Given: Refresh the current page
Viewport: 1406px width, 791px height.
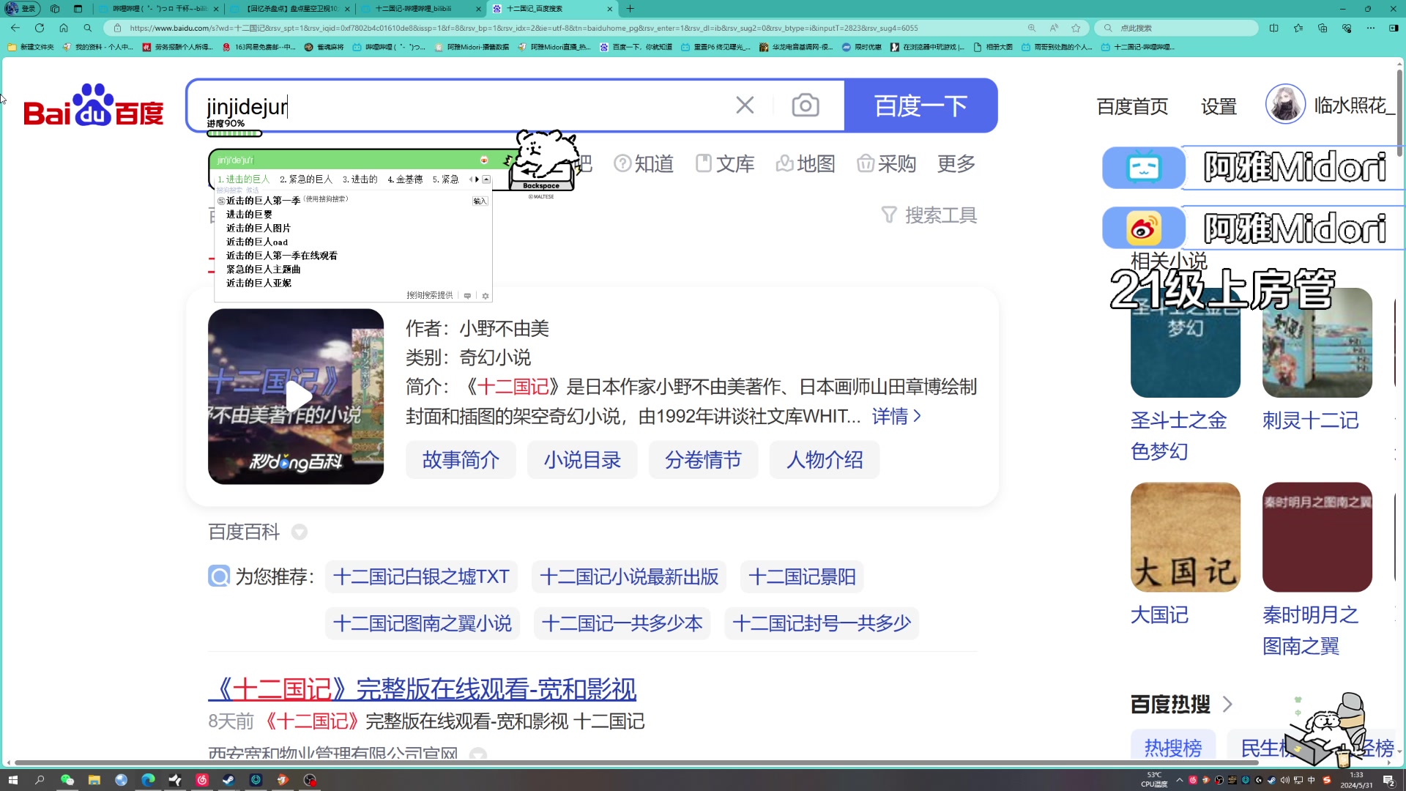Looking at the screenshot, I should coord(40,28).
